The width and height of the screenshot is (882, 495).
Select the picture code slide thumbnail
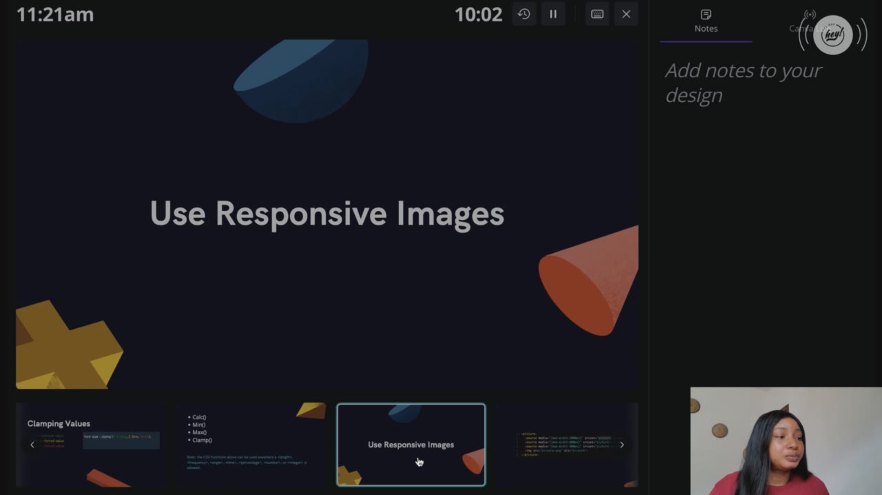pyautogui.click(x=566, y=445)
